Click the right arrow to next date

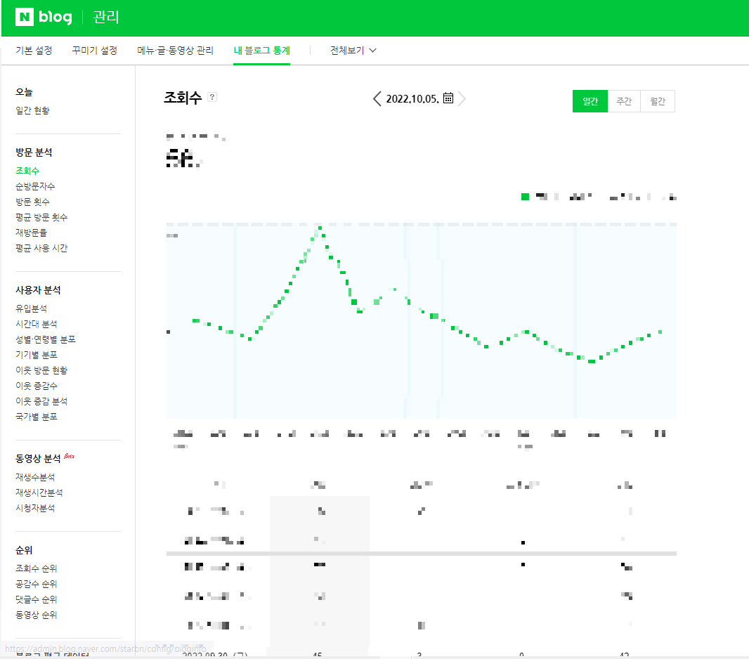point(462,99)
